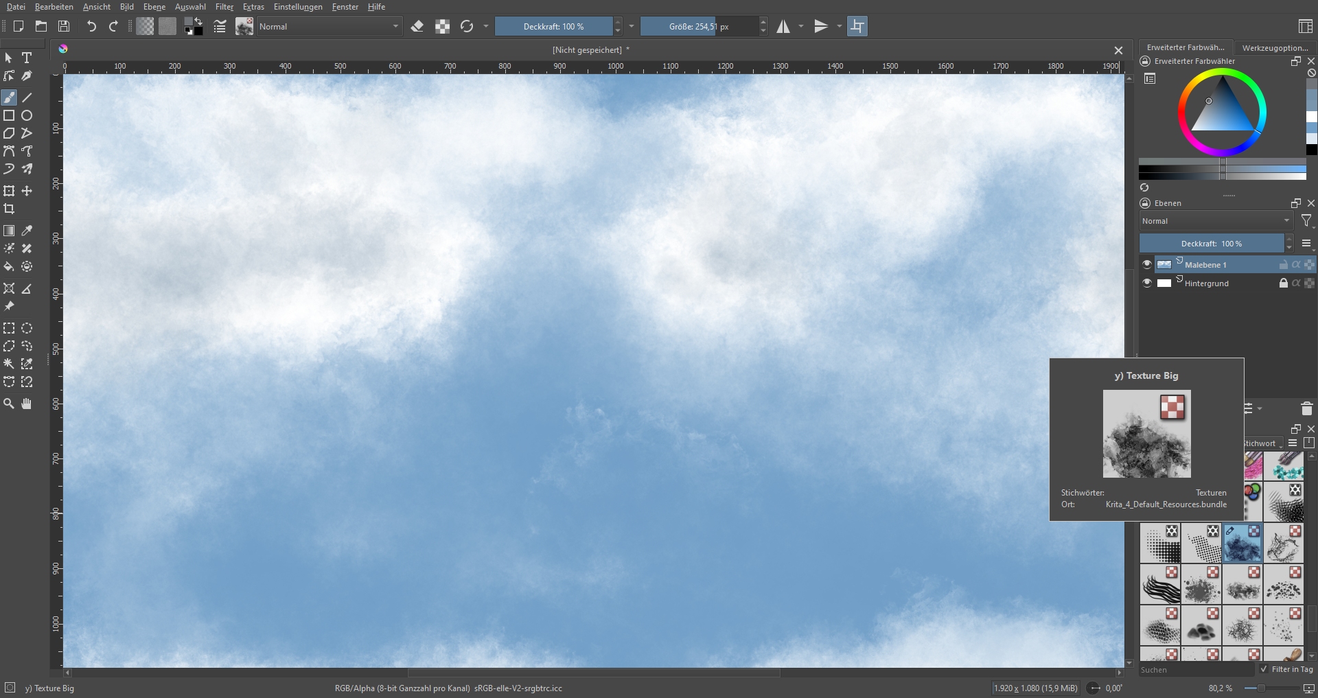Undo the last action
The width and height of the screenshot is (1318, 698).
[91, 26]
